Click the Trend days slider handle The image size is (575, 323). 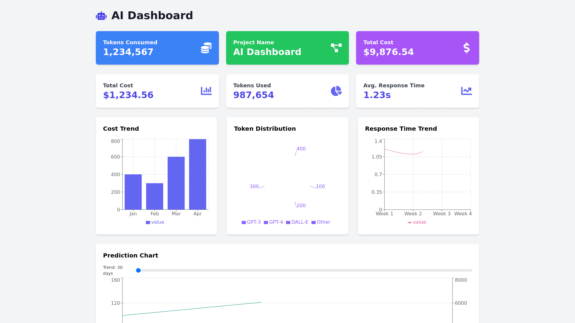click(138, 270)
